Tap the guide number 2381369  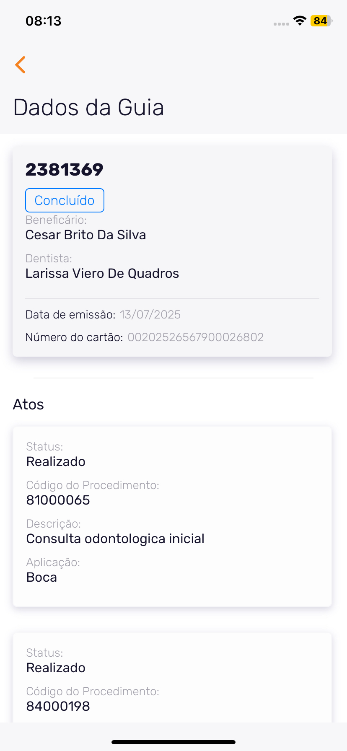pyautogui.click(x=65, y=170)
